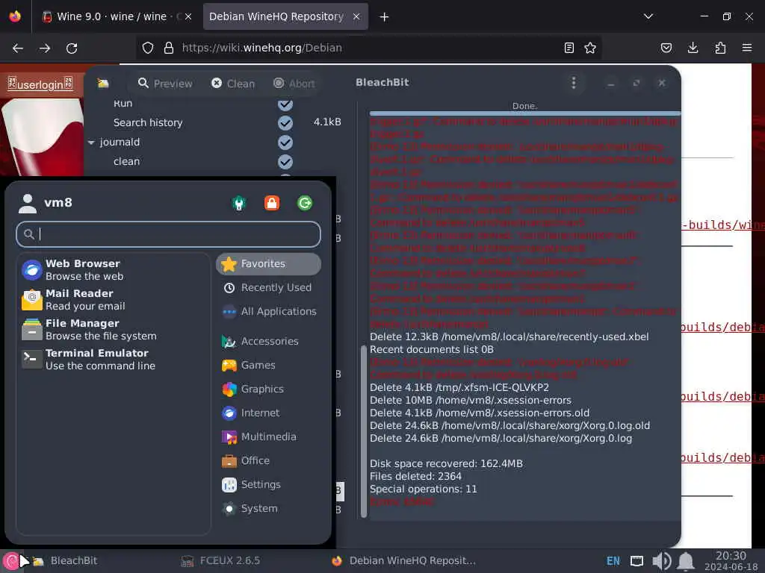Click the Firefox URL address bar

[368, 48]
